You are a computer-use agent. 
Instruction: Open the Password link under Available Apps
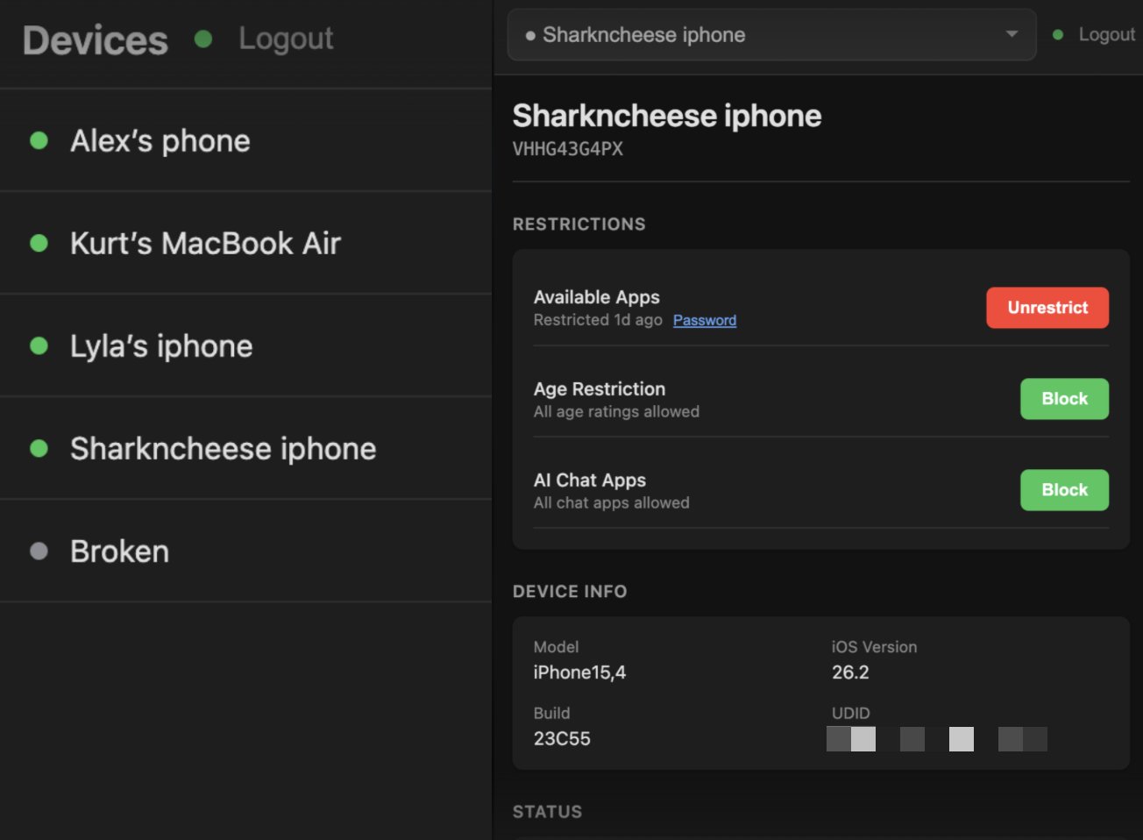pos(704,320)
